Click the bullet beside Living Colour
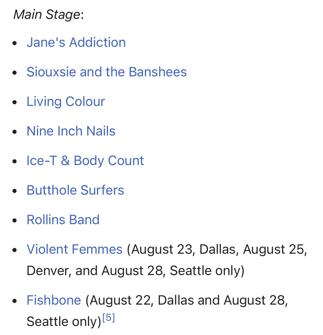 [15, 102]
